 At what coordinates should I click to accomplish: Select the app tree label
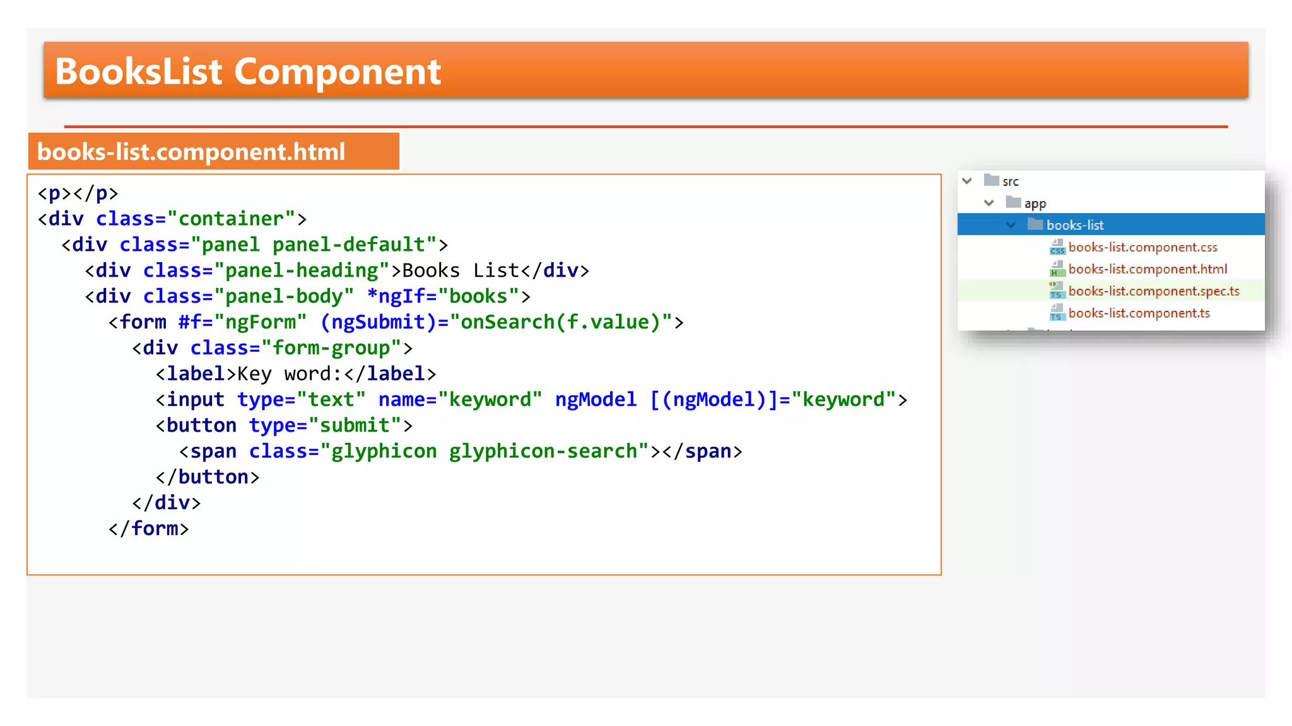pos(1035,204)
